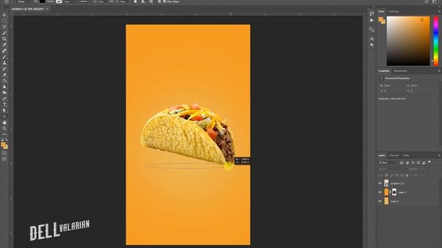
Task: Lock image pixels (brush lock icon)
Action: coord(392,175)
